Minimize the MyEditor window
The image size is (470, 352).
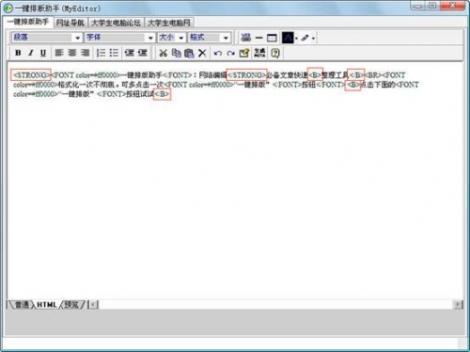417,6
